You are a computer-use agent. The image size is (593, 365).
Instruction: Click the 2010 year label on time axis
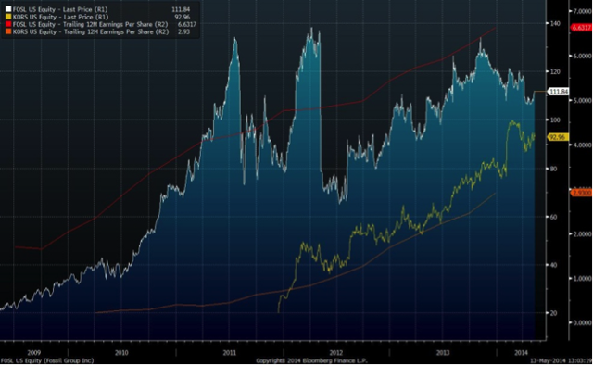click(x=121, y=353)
